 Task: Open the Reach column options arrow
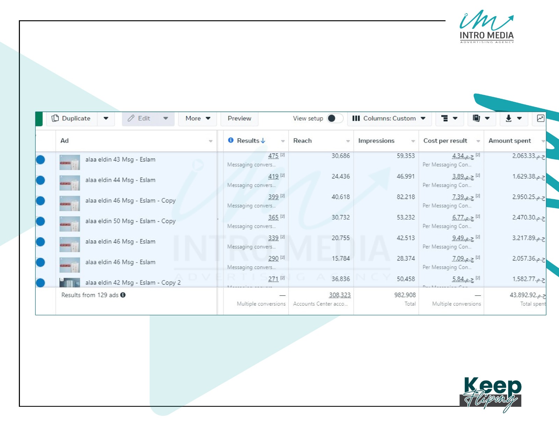[348, 141]
